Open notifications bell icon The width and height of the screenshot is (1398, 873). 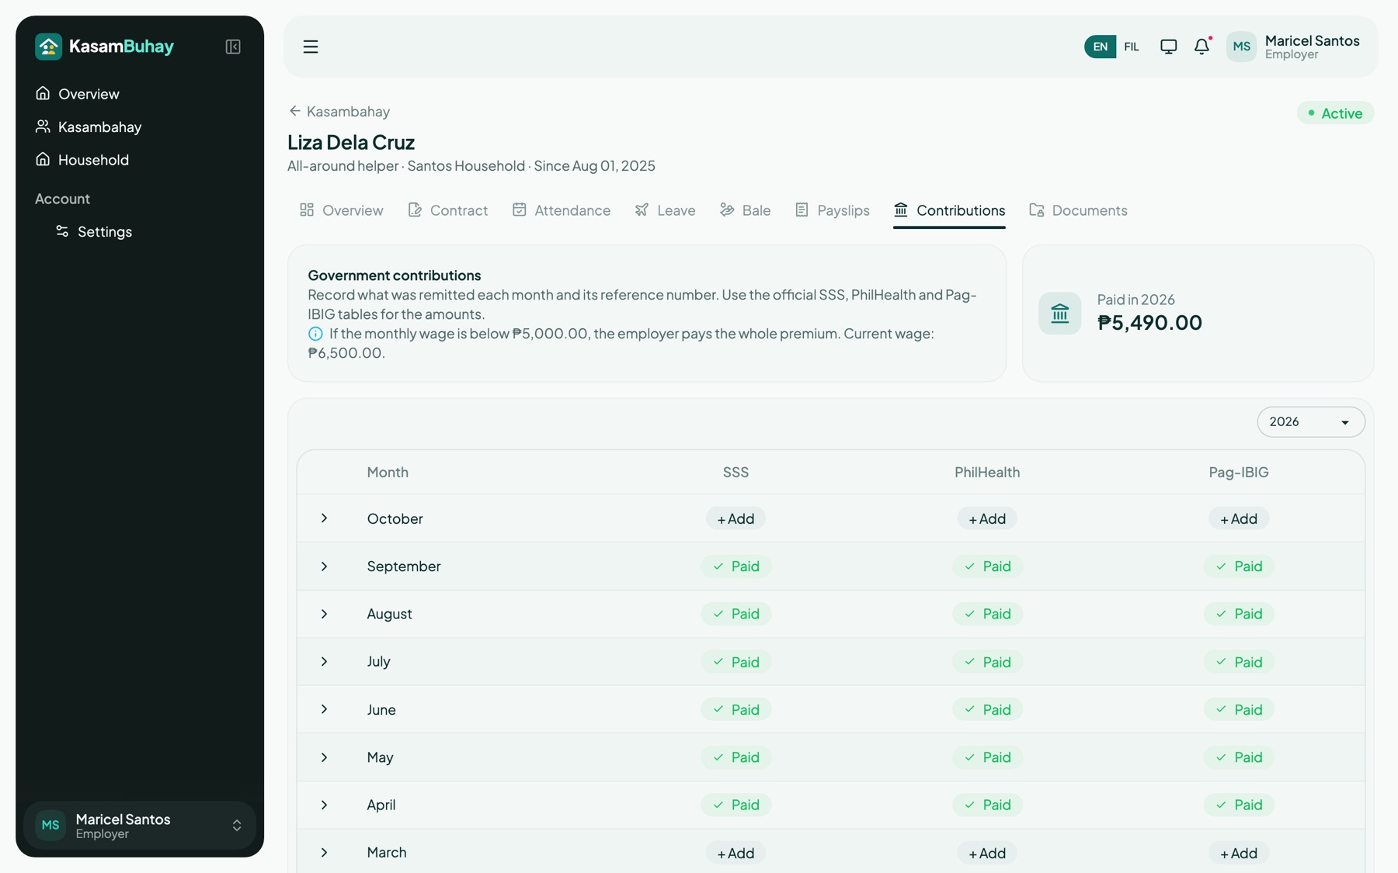pos(1202,47)
